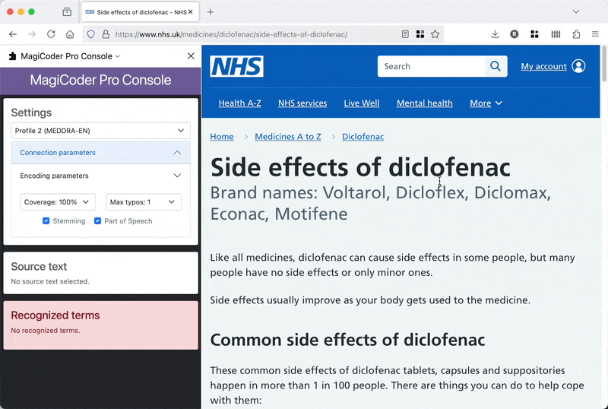Click the address bar URL

point(231,34)
